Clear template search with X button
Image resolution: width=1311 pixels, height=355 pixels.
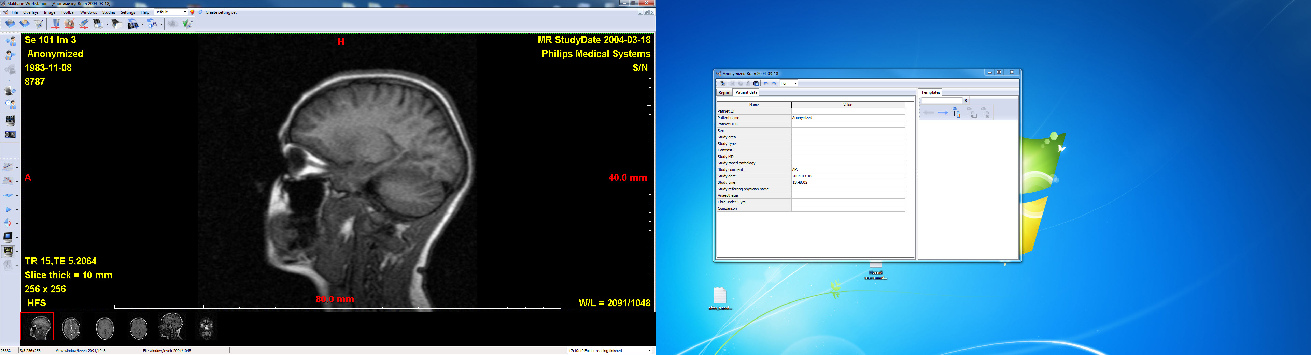[x=965, y=101]
